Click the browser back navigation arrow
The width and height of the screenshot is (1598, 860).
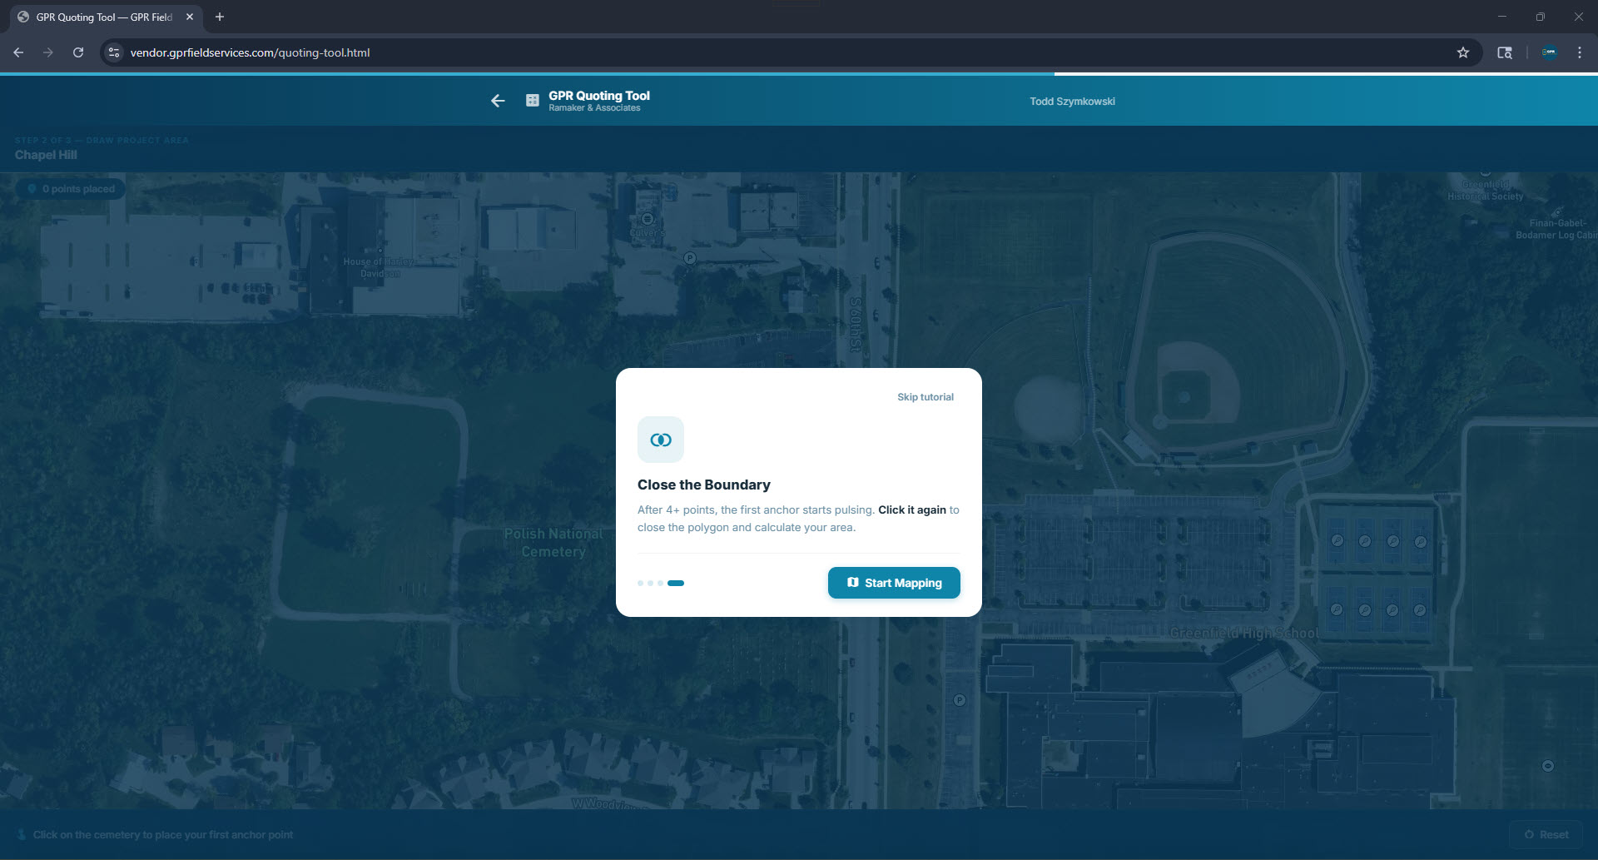pyautogui.click(x=18, y=52)
